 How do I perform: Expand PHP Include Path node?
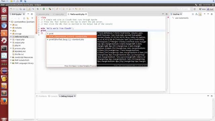pos(11,60)
